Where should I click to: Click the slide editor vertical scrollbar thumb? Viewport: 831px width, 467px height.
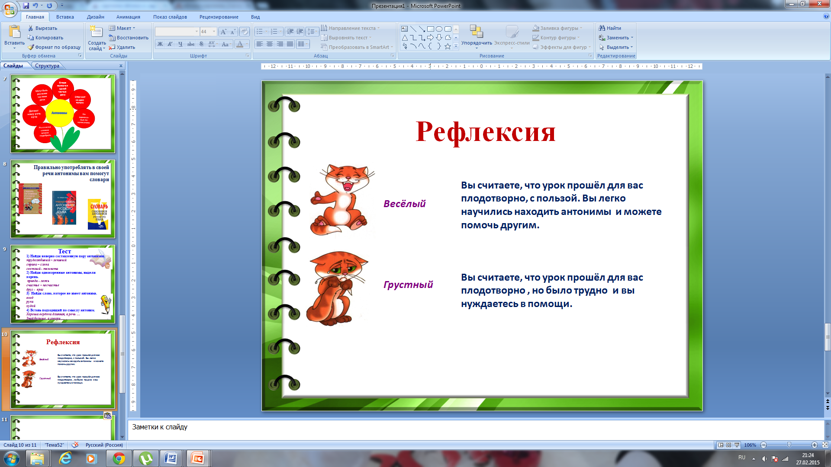[828, 337]
